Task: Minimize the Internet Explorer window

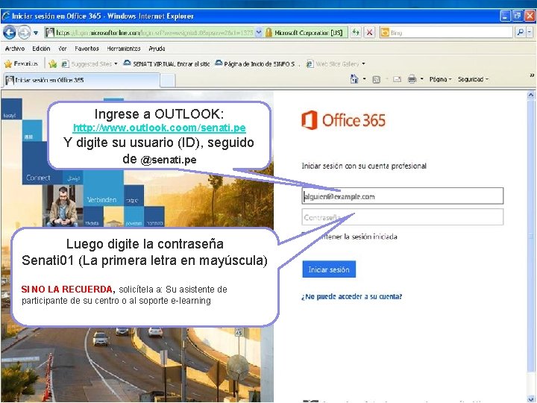Action: click(506, 16)
